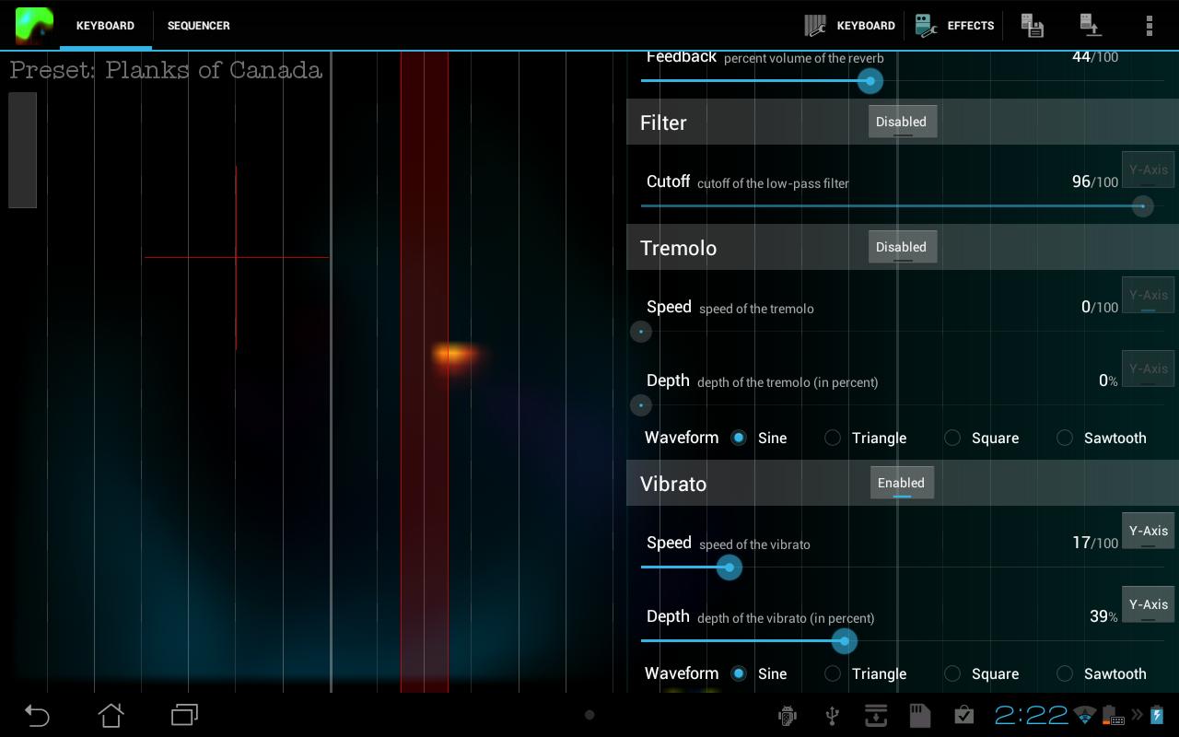Click the Vibrato Speed value 17/100
The width and height of the screenshot is (1179, 737).
coord(1095,543)
